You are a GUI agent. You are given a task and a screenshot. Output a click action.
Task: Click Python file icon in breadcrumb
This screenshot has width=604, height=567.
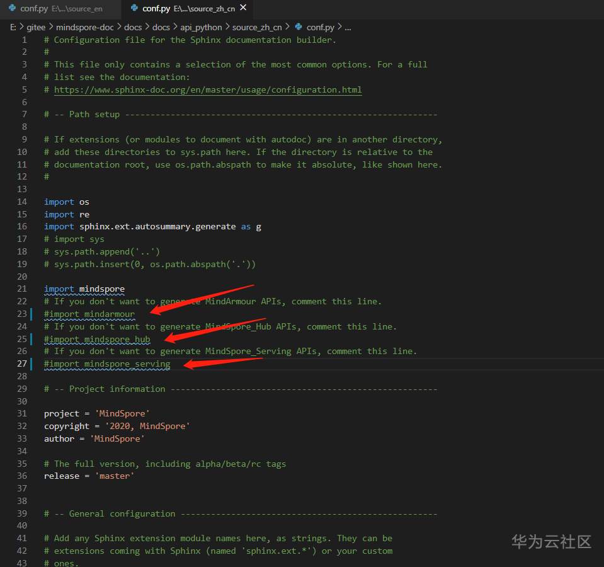pyautogui.click(x=299, y=27)
